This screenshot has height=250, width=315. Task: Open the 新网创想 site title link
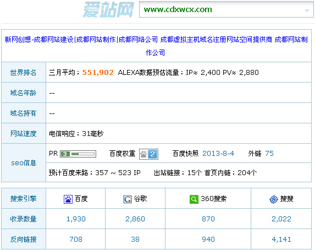156,46
